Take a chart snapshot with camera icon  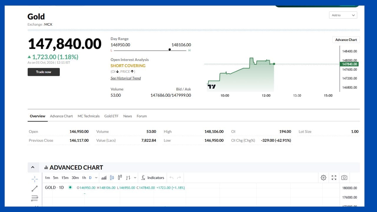[344, 178]
